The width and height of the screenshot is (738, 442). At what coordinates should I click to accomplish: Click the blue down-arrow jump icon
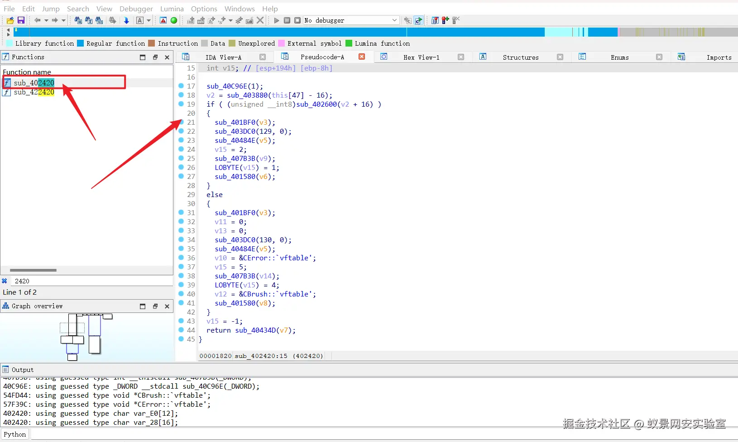pyautogui.click(x=126, y=20)
